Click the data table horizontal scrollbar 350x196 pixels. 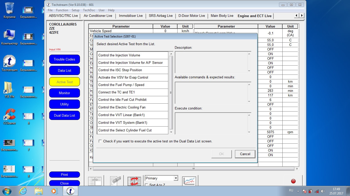(x=194, y=169)
